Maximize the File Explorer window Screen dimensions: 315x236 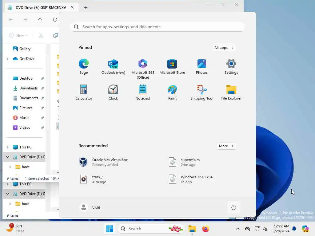tap(222, 5)
